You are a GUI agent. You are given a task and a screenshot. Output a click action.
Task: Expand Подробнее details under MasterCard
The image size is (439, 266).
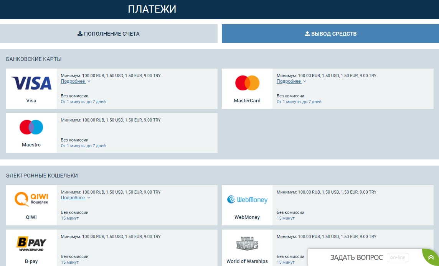pos(292,81)
